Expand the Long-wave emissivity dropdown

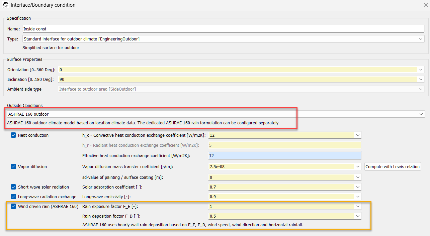(358, 197)
